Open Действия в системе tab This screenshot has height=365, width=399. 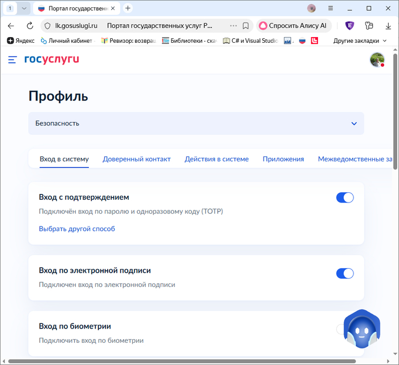point(217,159)
